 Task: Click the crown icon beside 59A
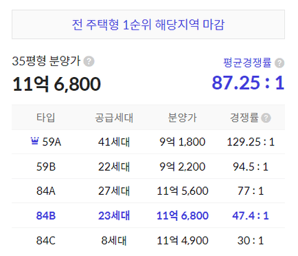(x=34, y=141)
